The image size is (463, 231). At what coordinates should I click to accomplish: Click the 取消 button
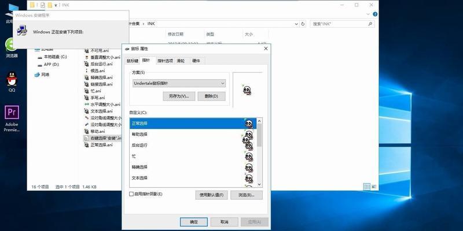click(x=225, y=222)
